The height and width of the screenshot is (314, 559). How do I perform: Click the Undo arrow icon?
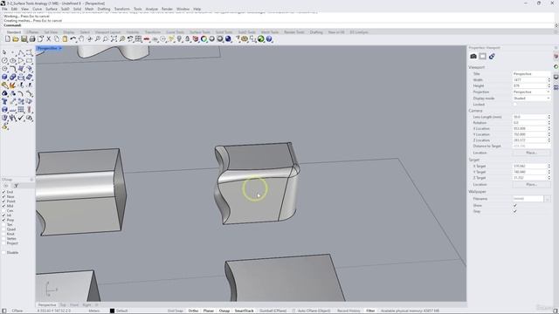[x=73, y=38]
